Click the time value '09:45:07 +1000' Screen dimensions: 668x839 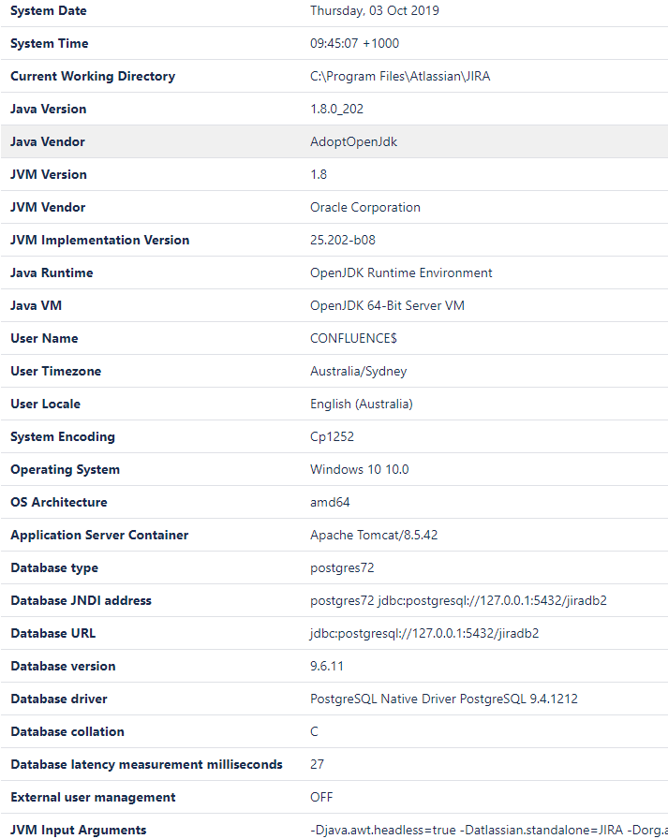pyautogui.click(x=354, y=43)
